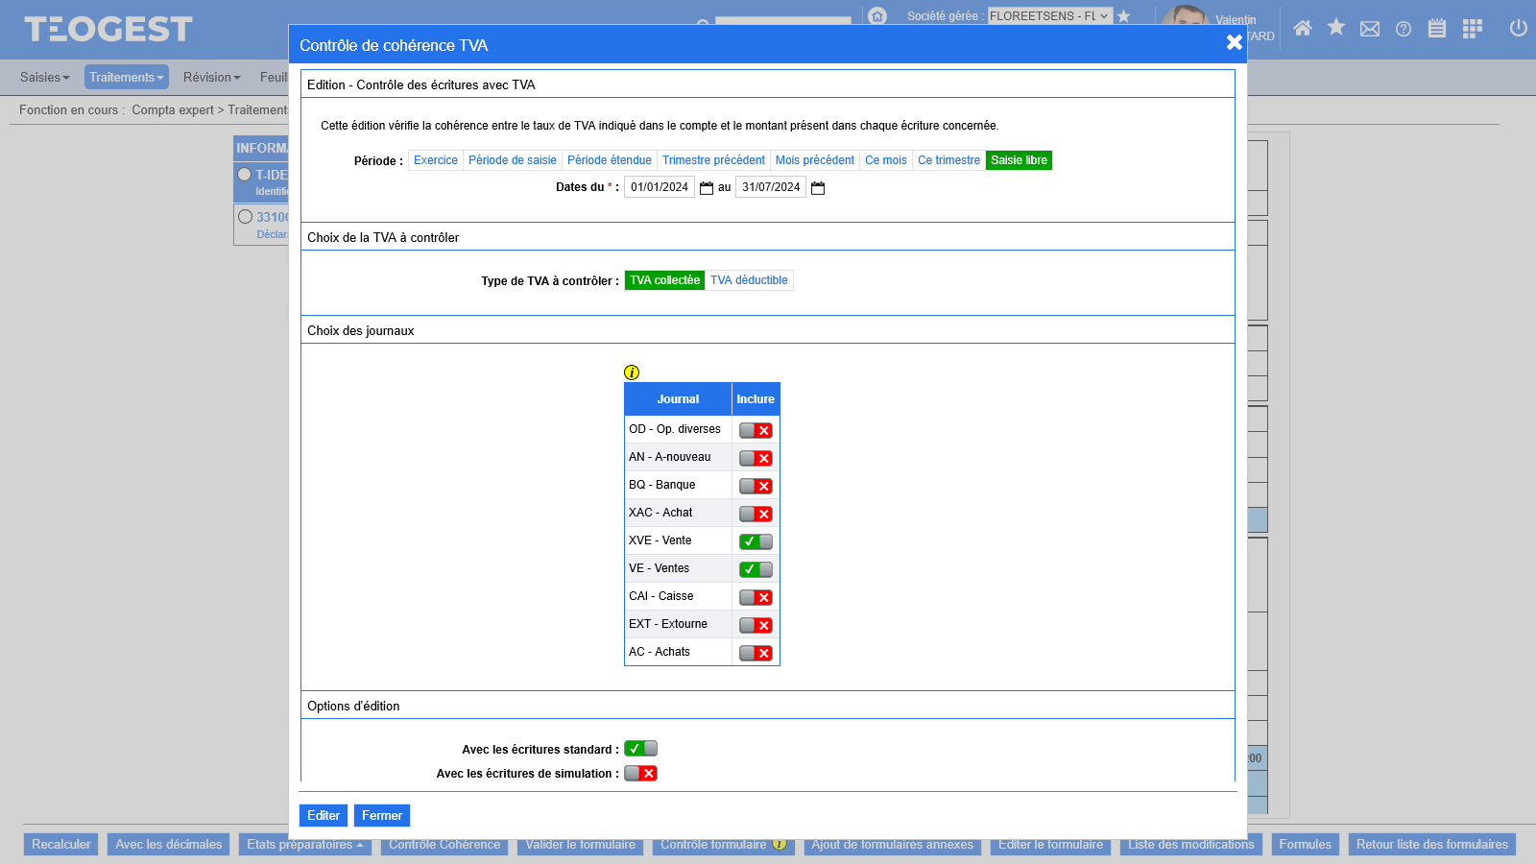Select the Ce trimestre period
Image resolution: width=1536 pixels, height=864 pixels.
[x=948, y=160]
